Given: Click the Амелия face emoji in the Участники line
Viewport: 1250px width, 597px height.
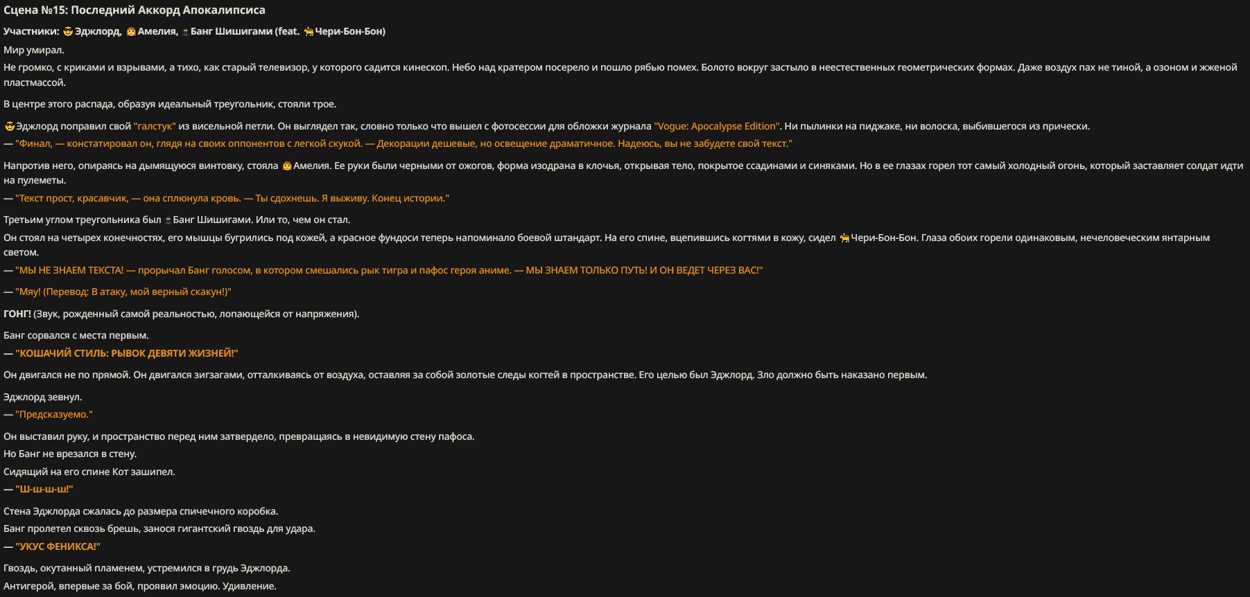Looking at the screenshot, I should [131, 31].
